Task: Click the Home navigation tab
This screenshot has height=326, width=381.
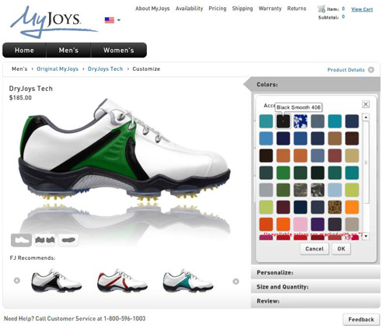Action: [x=24, y=50]
